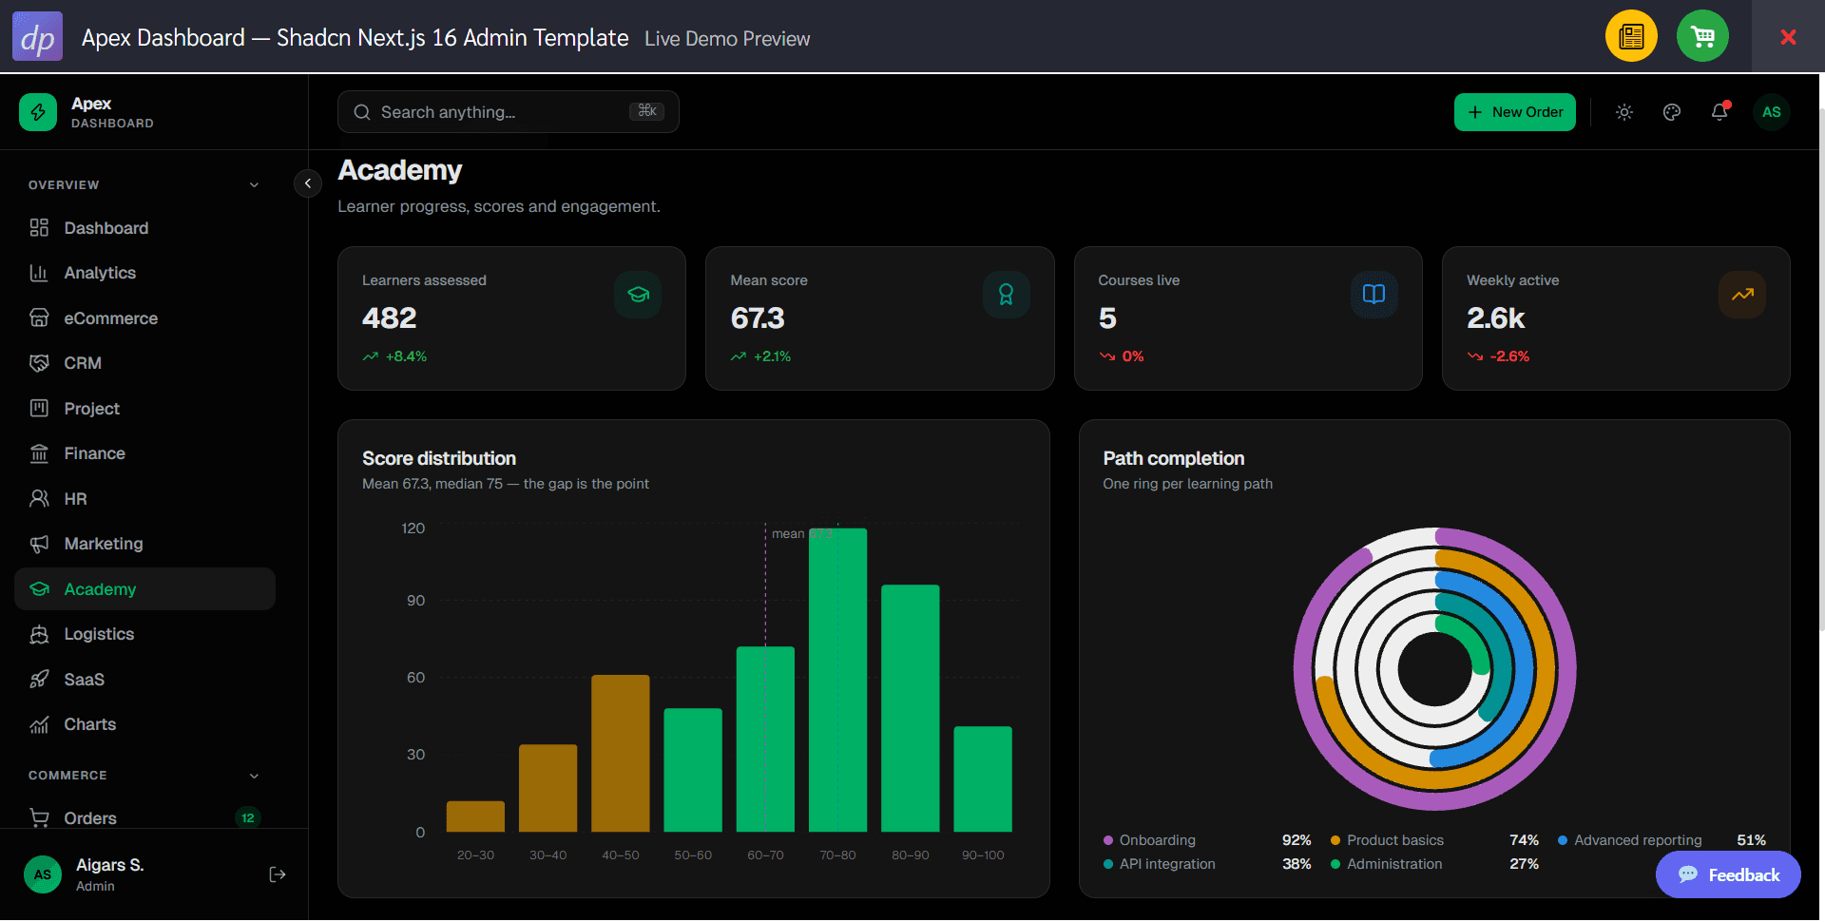Open Logistics from the sidebar
This screenshot has height=922, width=1825.
click(x=144, y=634)
